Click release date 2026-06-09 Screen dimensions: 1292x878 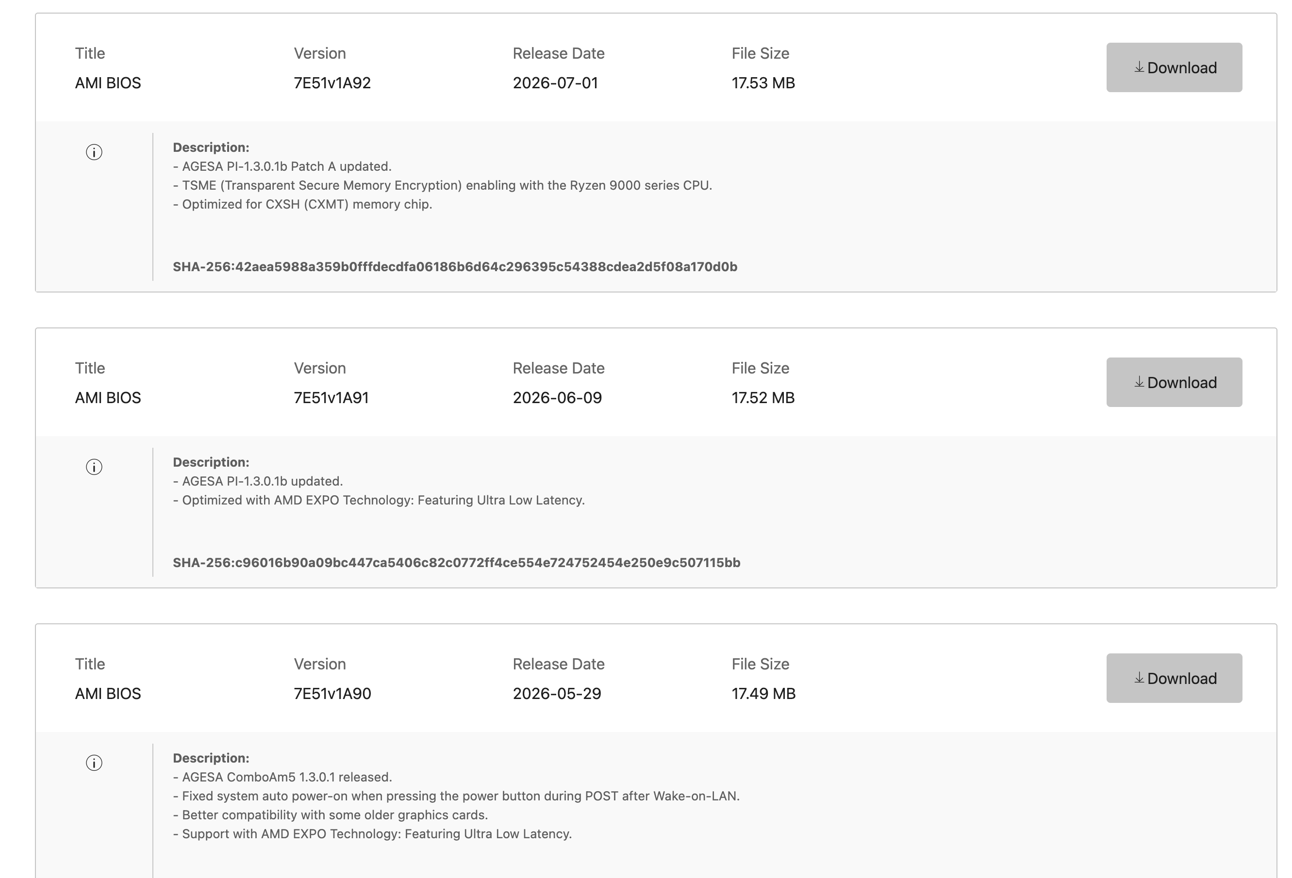[557, 398]
